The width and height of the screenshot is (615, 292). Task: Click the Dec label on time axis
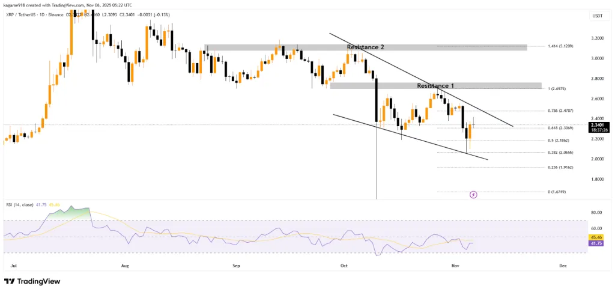[x=563, y=265]
